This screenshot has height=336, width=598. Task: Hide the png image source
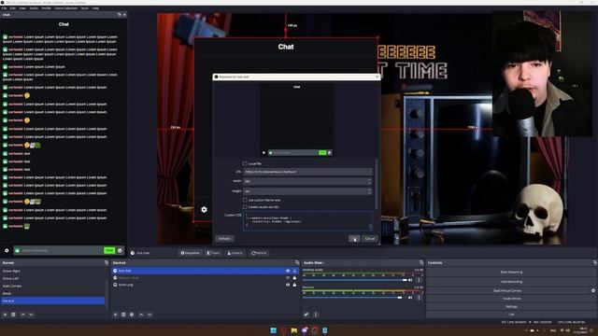pos(288,285)
